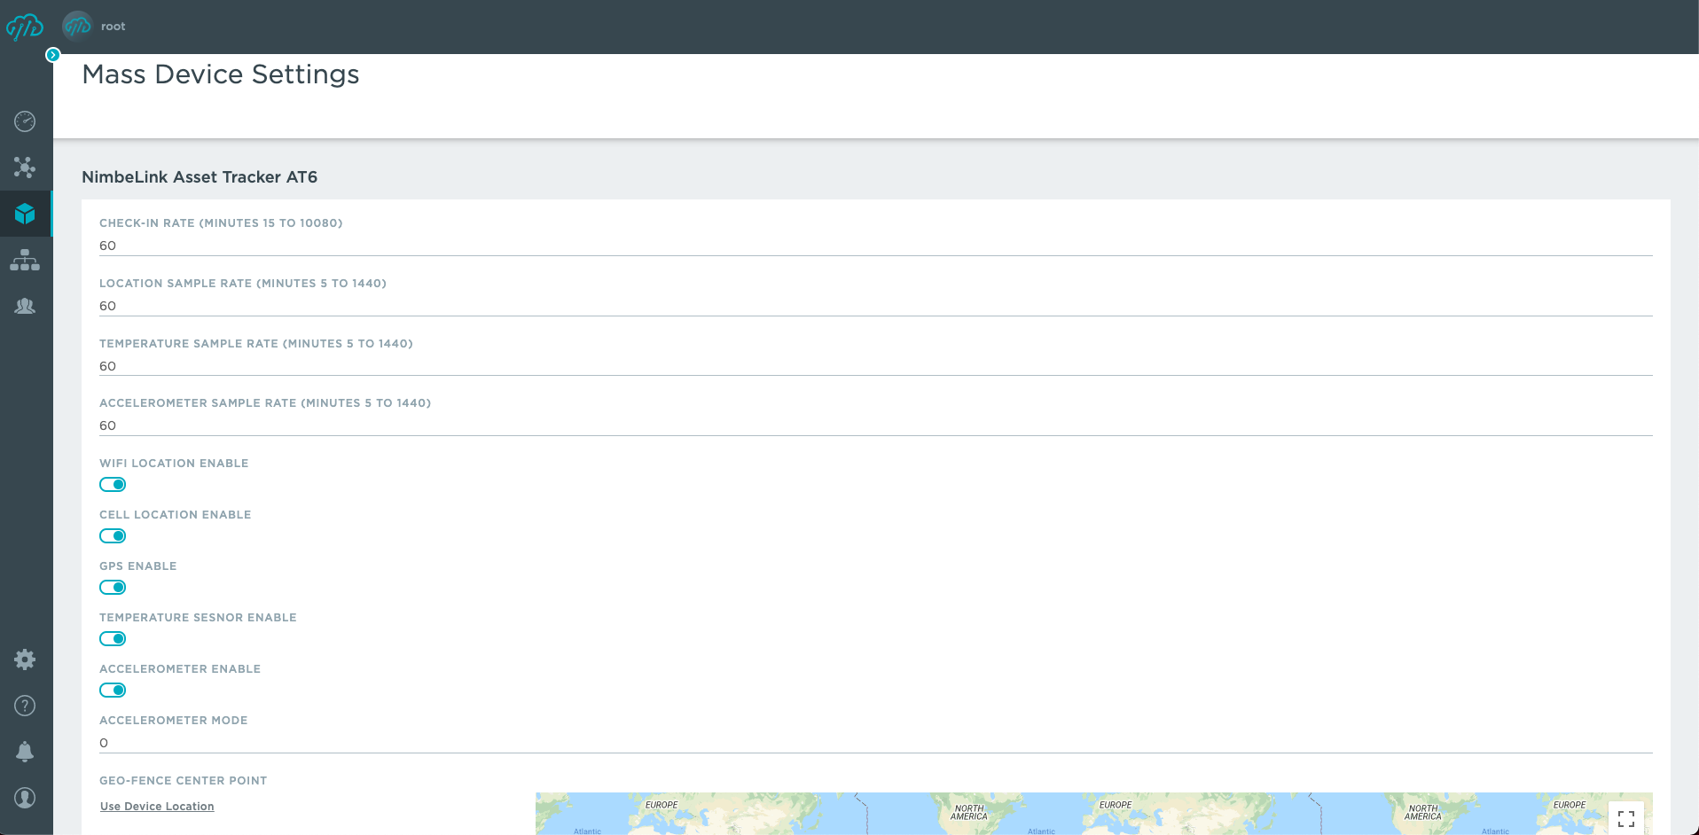Open the account profile sidebar icon
The image size is (1699, 835).
point(25,798)
